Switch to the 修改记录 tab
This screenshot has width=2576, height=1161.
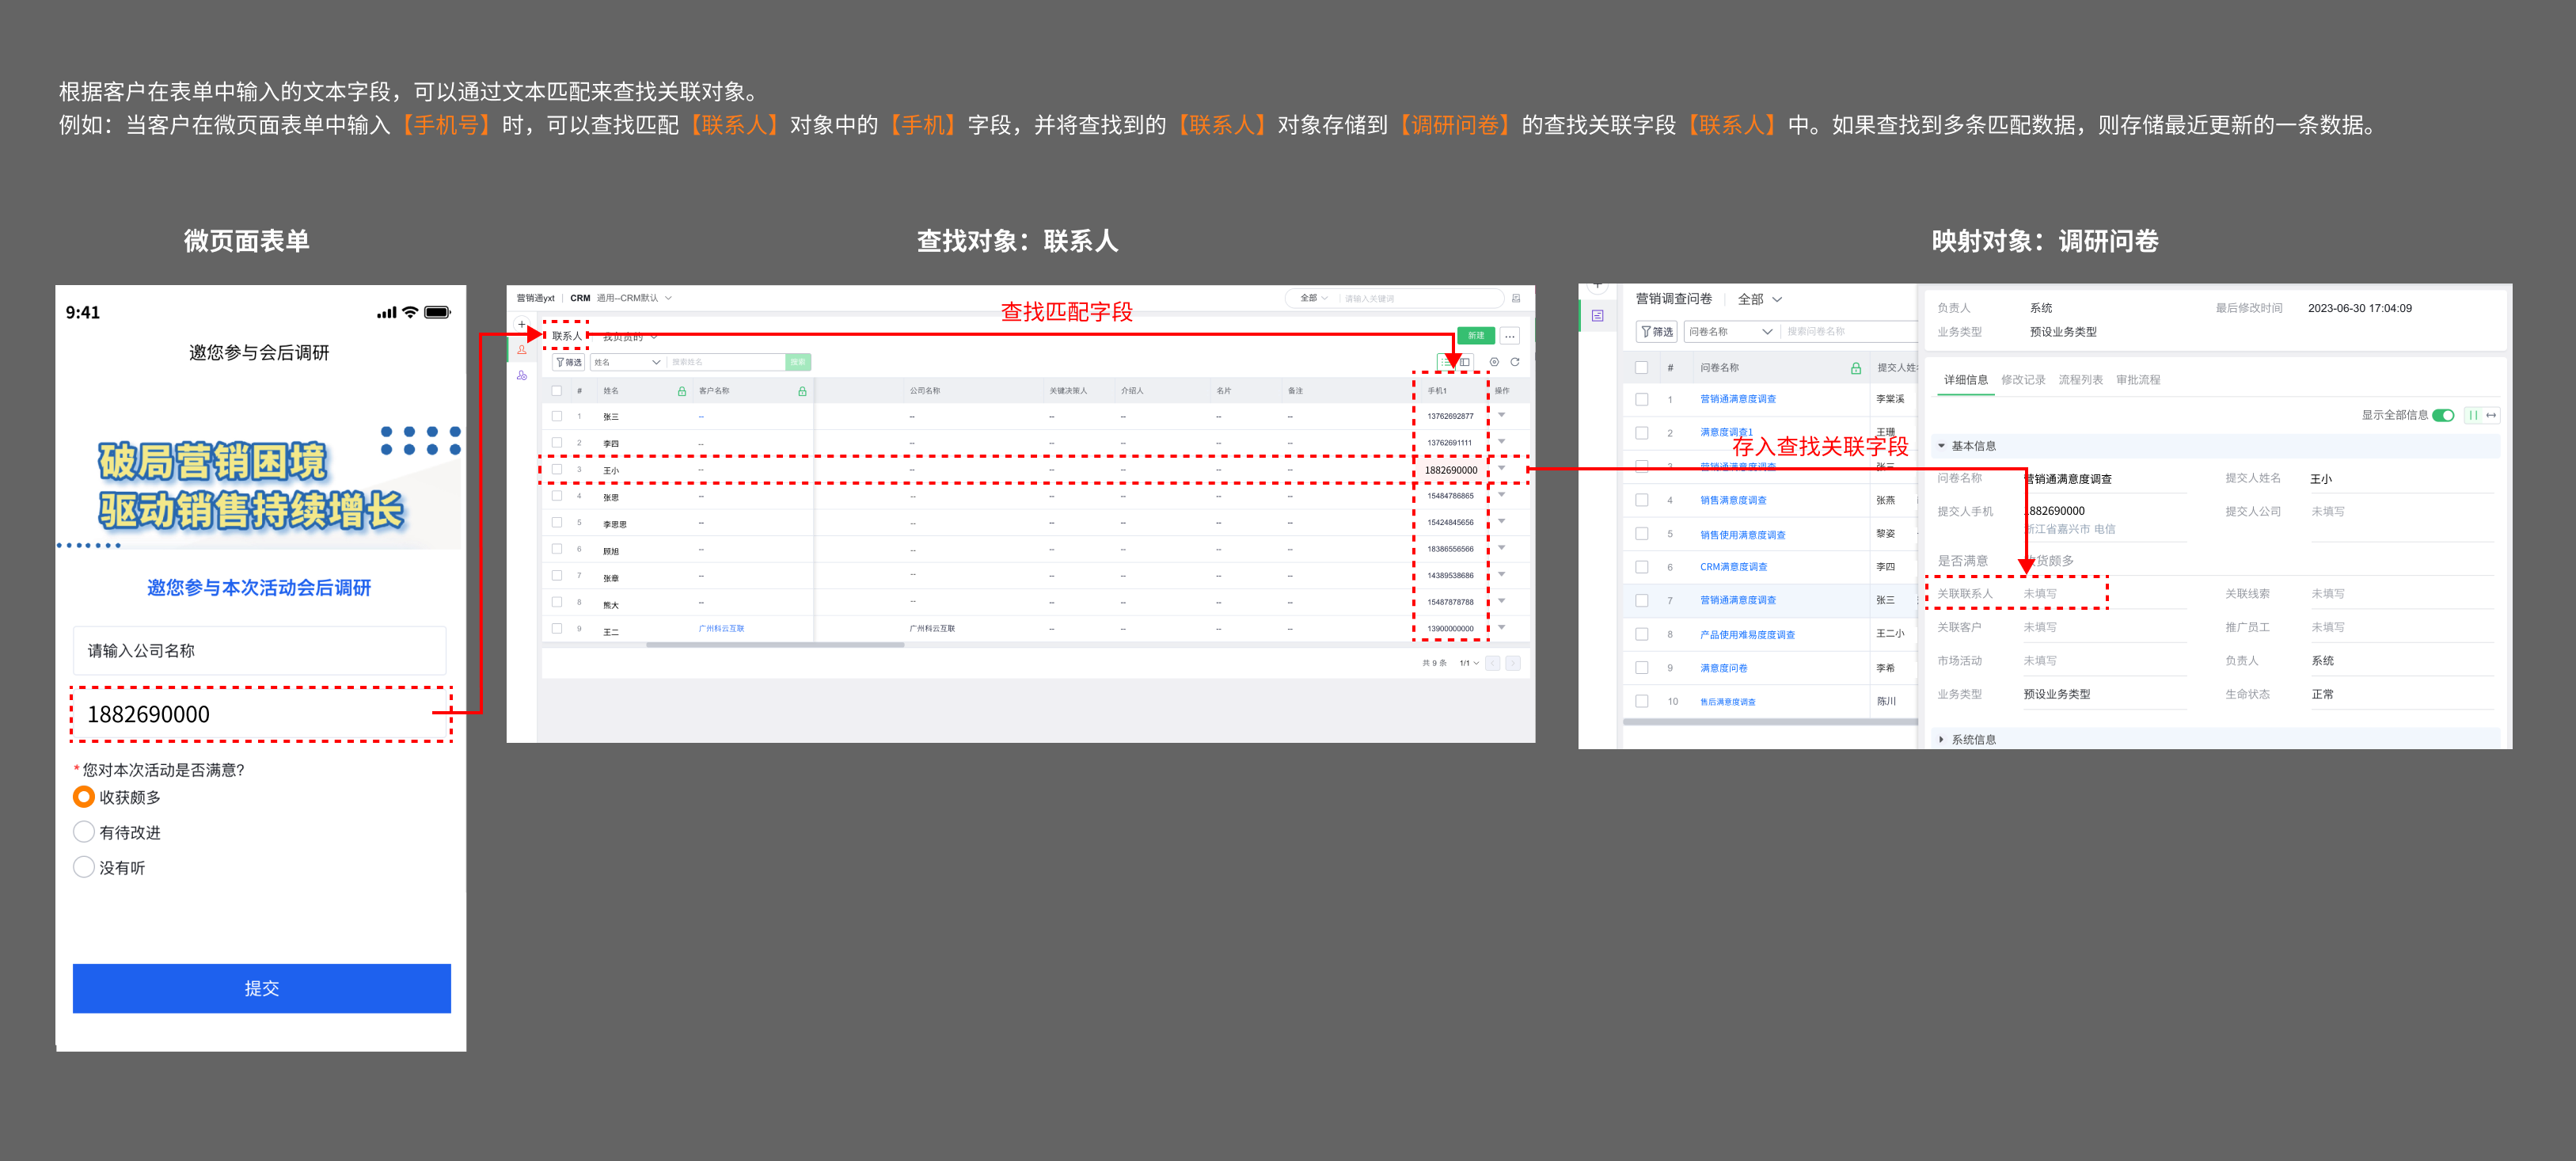click(x=2025, y=380)
